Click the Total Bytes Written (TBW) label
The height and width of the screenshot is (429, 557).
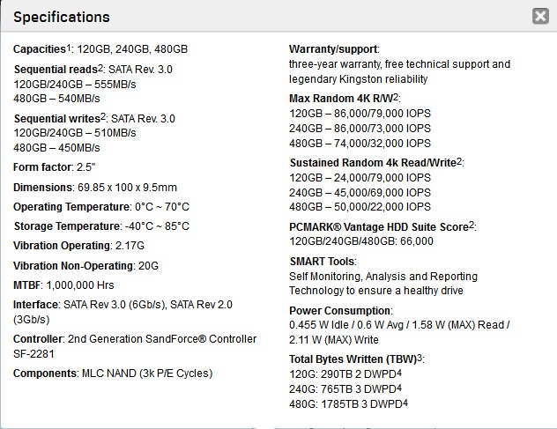(x=353, y=359)
